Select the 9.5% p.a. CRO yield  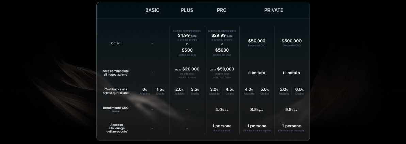(x=291, y=110)
